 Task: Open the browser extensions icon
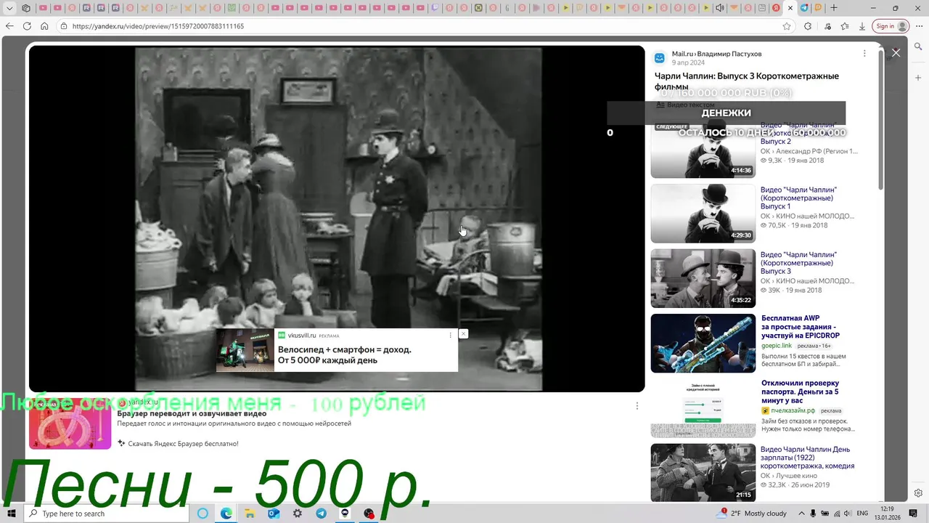click(808, 26)
